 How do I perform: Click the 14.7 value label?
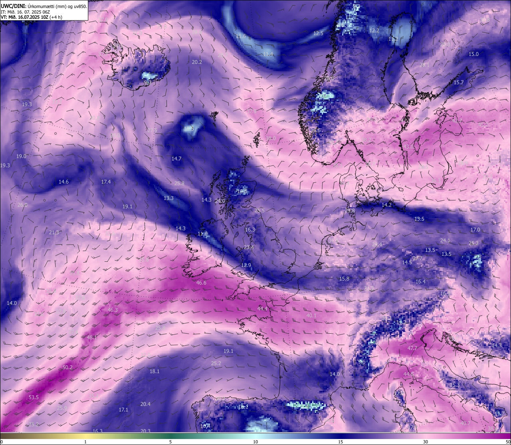click(x=176, y=158)
